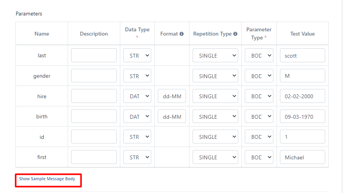Expand Repetition Type dropdown for id
Viewport: 343px width, 193px height.
[x=215, y=137]
